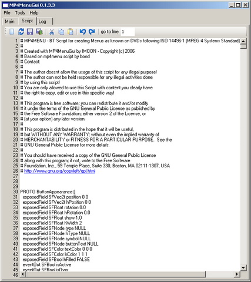The width and height of the screenshot is (251, 282).
Task: Click line 'exposedField SFNode hType NULL'
Action: (x=56, y=233)
